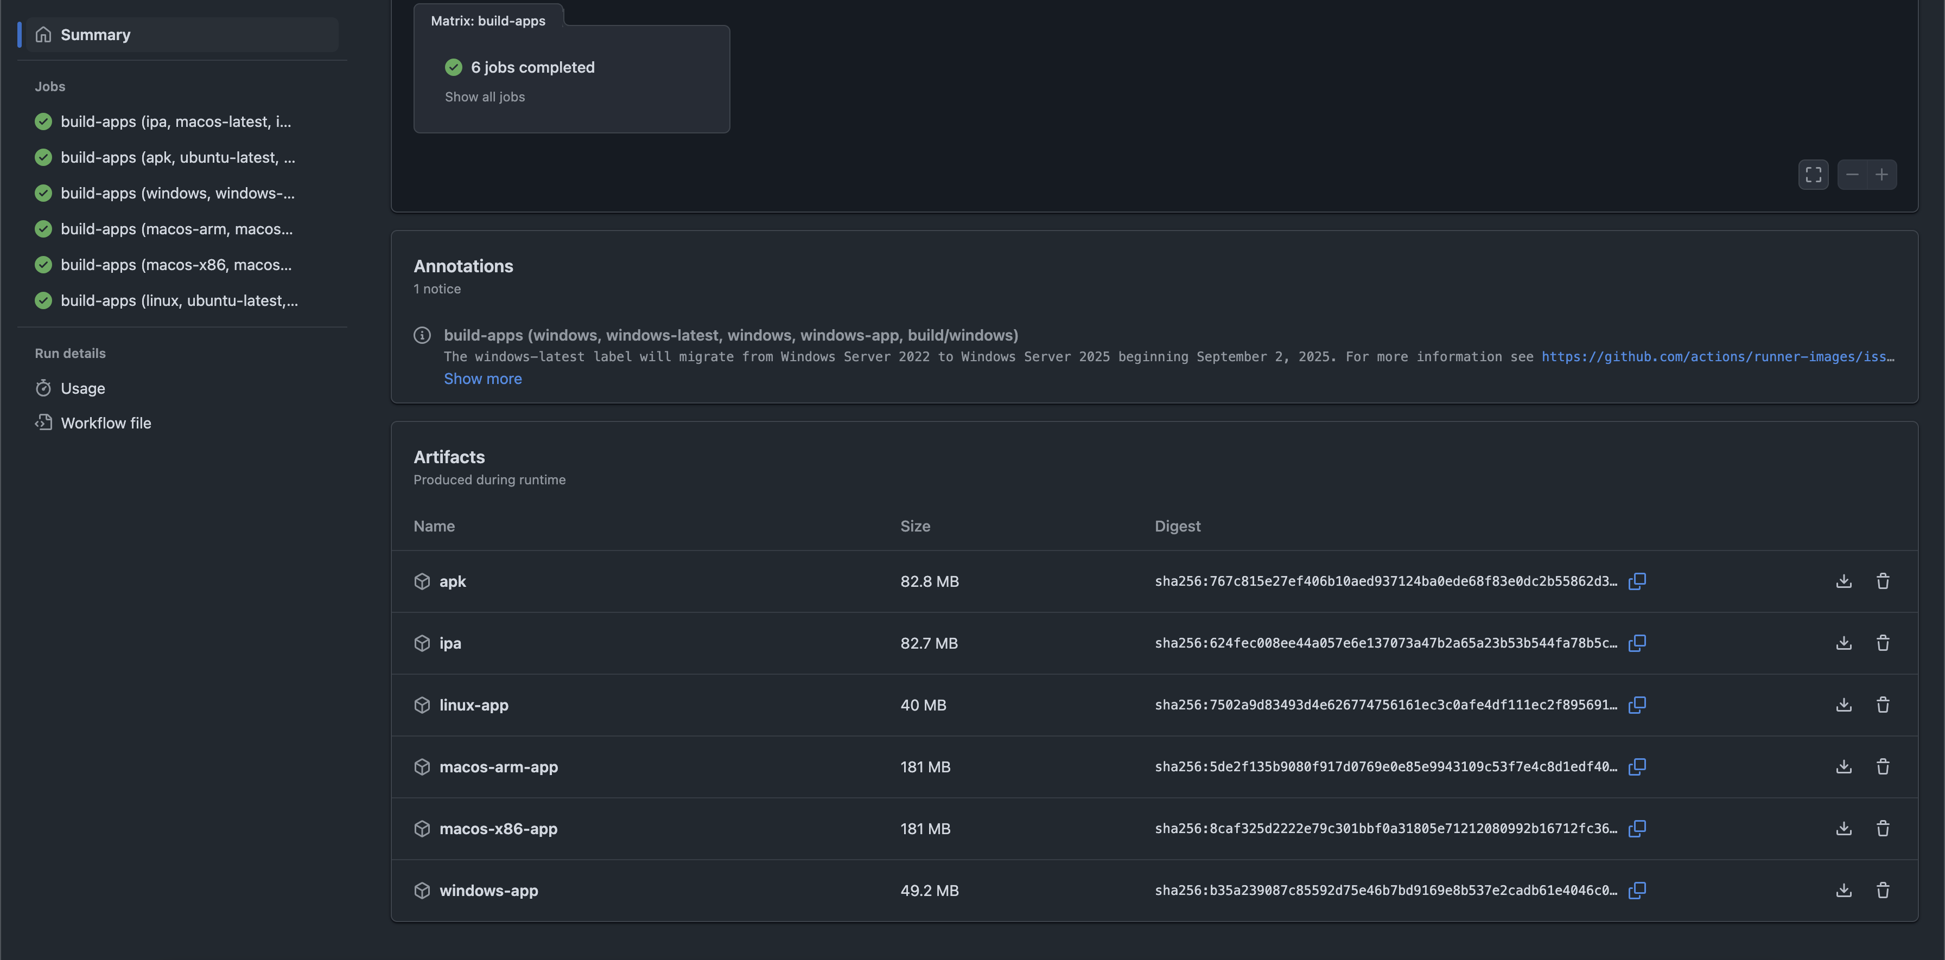Zoom in the workflow graph
This screenshot has width=1945, height=960.
tap(1882, 175)
